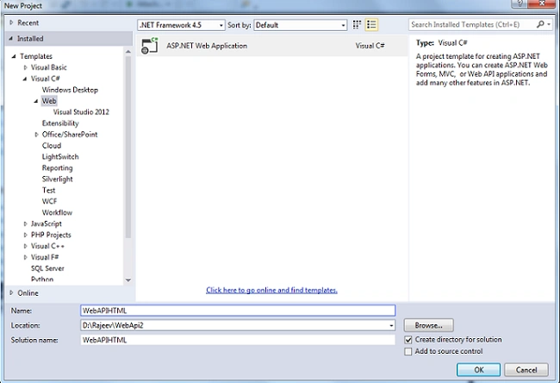Select the Test template category
560x383 pixels.
point(48,191)
